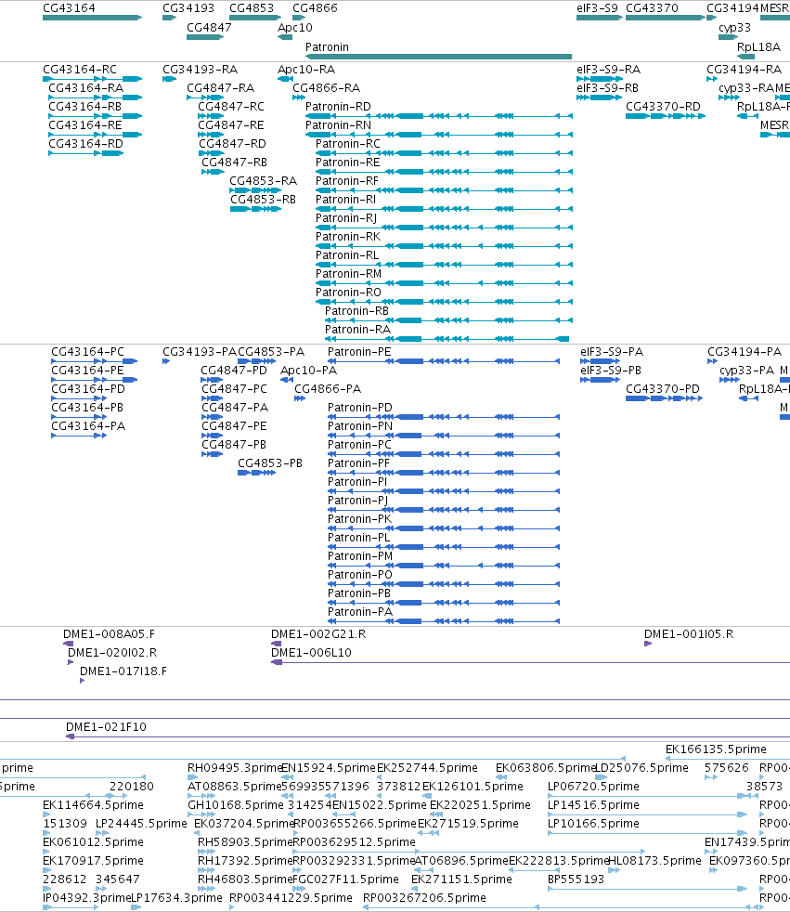
Task: Select BAC end DME1-002G21.R
Action: click(276, 644)
